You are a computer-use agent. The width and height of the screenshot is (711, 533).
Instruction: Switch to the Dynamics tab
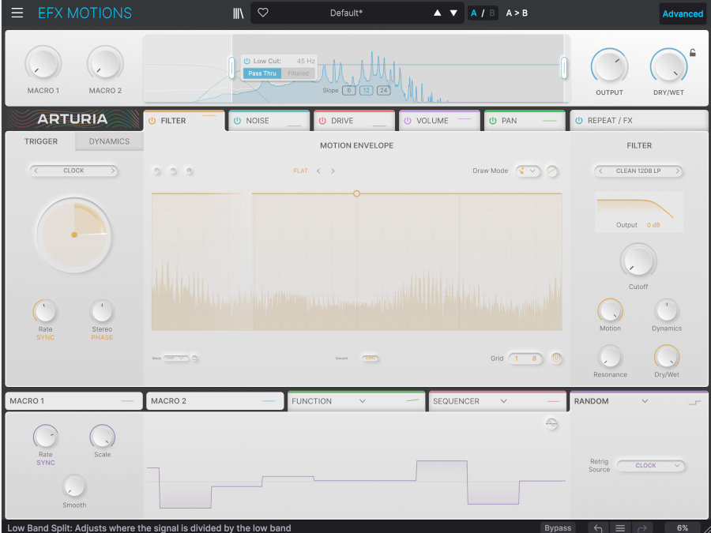tap(108, 141)
